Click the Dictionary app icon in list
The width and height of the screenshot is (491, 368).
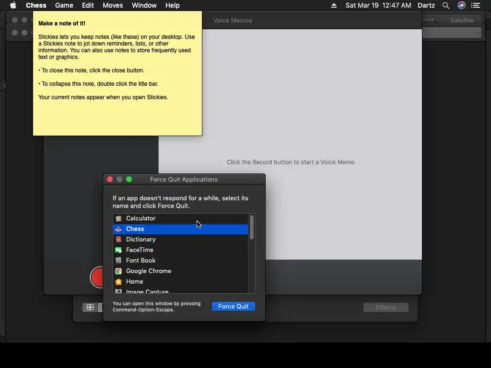click(x=118, y=240)
